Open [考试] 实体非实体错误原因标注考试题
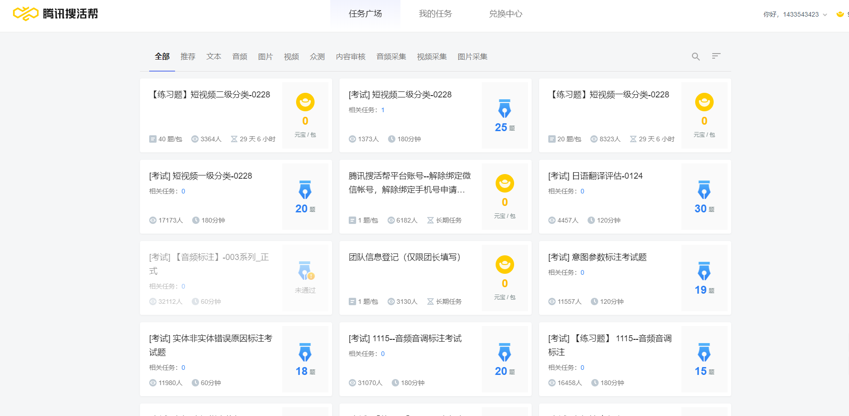 [x=211, y=345]
